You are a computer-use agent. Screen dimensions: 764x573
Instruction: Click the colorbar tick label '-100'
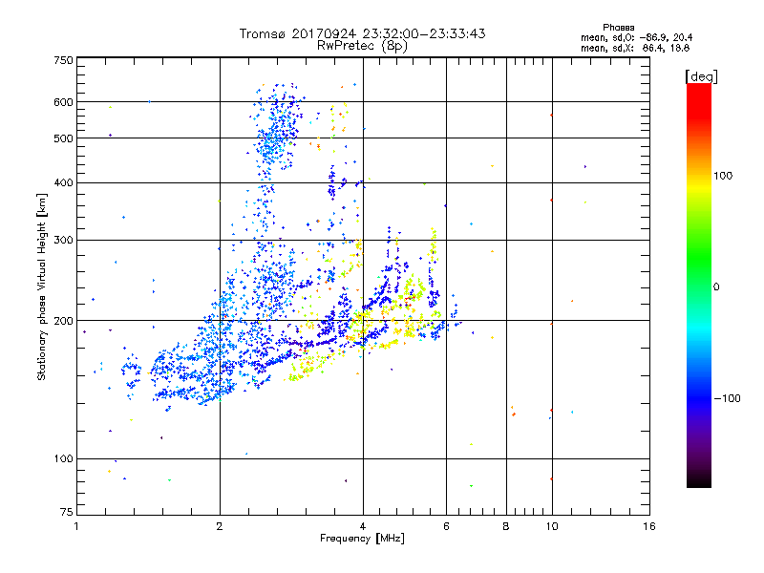click(x=727, y=398)
